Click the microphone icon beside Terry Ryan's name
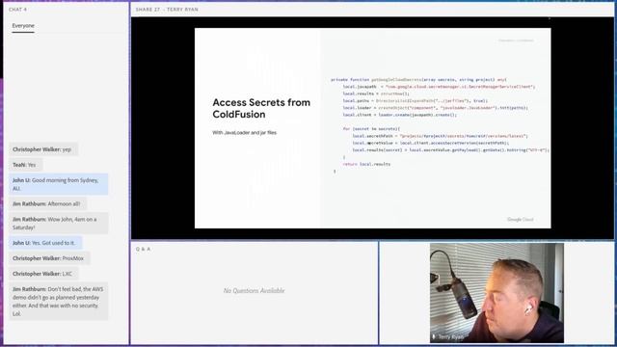This screenshot has height=347, width=617. tap(434, 336)
